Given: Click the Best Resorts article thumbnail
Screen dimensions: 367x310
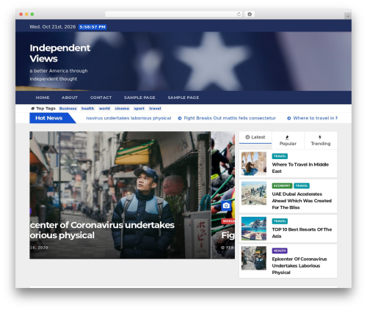Looking at the screenshot, I should [254, 229].
